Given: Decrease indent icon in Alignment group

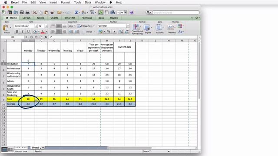Looking at the screenshot, I should tap(71, 32).
